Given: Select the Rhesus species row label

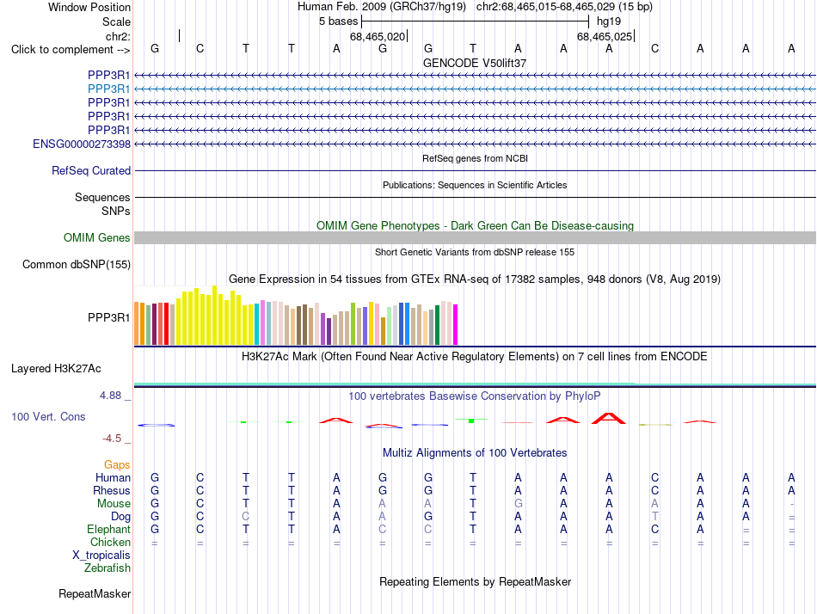Looking at the screenshot, I should pos(112,490).
